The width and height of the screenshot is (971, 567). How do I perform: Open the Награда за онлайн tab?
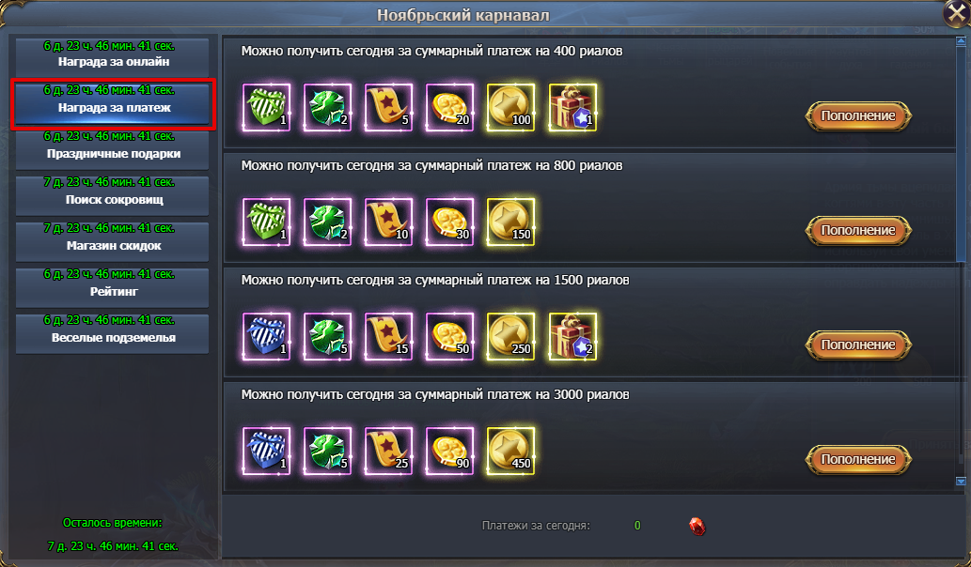pos(112,57)
